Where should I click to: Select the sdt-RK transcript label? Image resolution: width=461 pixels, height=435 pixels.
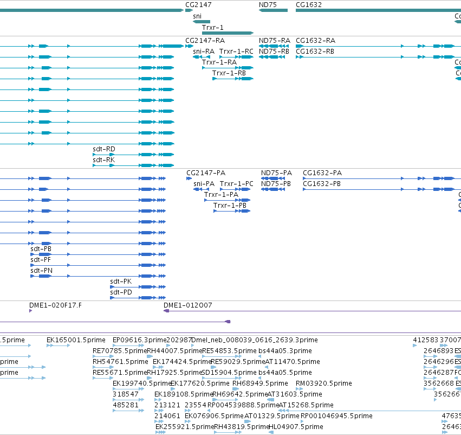click(104, 160)
